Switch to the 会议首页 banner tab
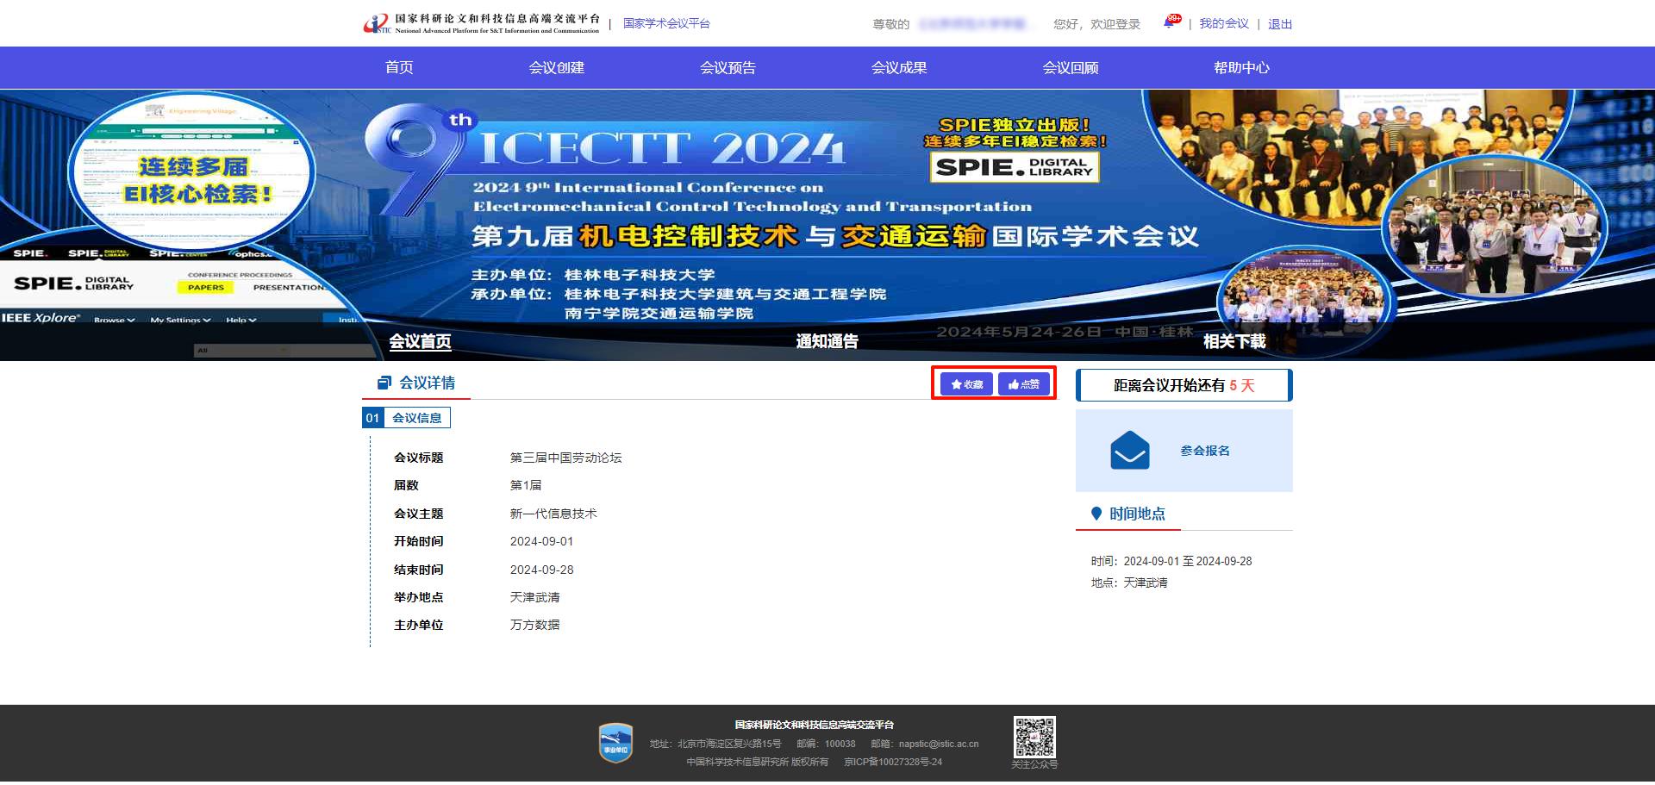Screen dimensions: 1655x785 [420, 342]
